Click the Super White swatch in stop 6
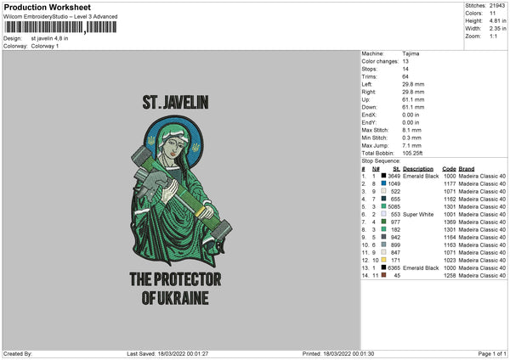510x360 pixels. click(383, 215)
